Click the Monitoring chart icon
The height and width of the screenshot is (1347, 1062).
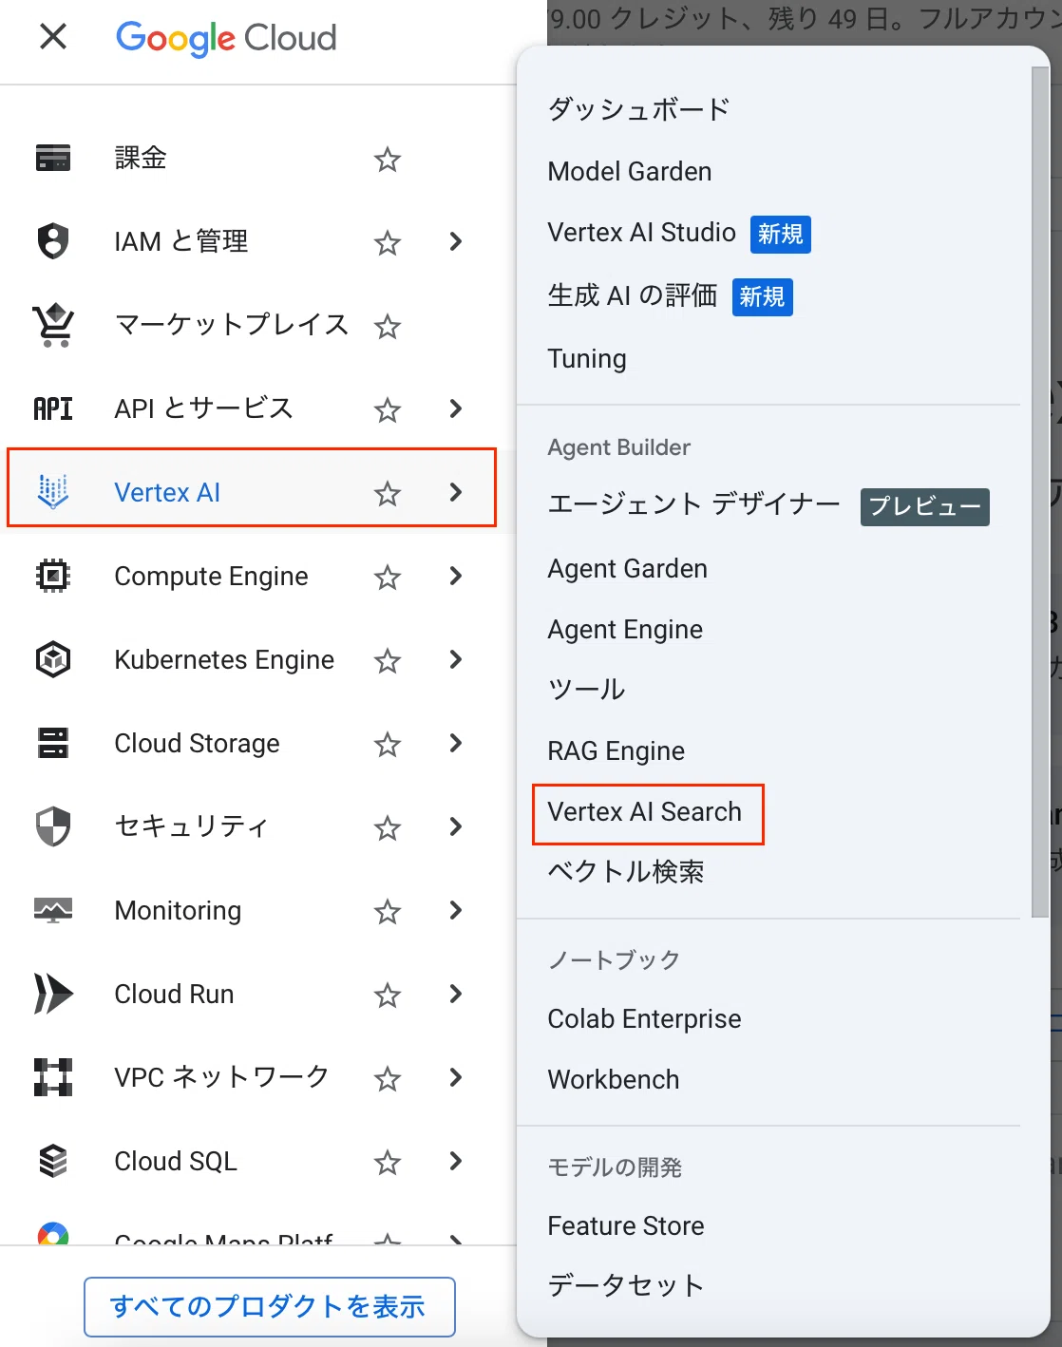53,910
